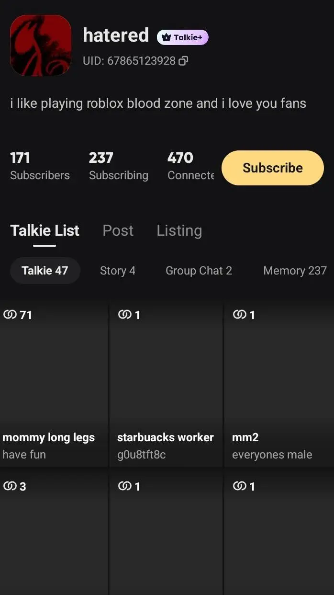
Task: Select the Talkie 47 filter chip
Action: point(45,271)
